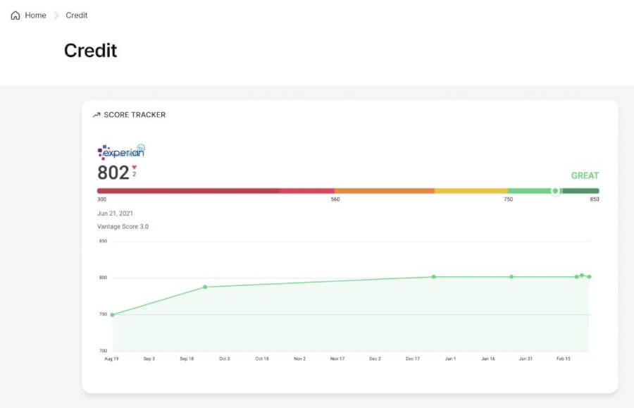Click the orange segment of score bar
Image resolution: width=634 pixels, height=408 pixels.
click(x=385, y=191)
